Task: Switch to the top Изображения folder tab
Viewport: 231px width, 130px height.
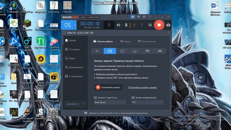Action: point(147,42)
